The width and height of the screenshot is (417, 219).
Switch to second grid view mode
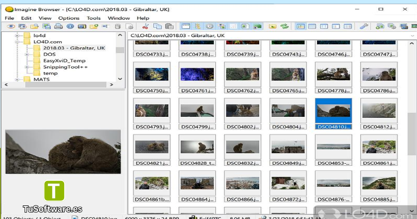(x=312, y=27)
